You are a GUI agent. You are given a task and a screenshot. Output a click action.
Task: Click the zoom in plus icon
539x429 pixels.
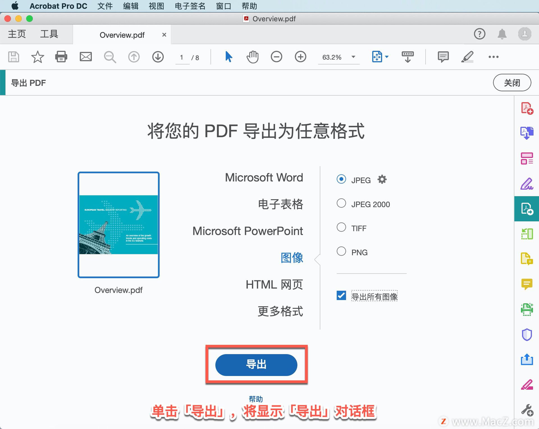coord(300,57)
